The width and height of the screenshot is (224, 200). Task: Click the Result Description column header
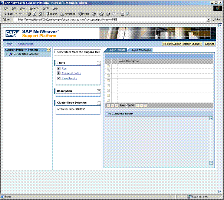(165, 61)
